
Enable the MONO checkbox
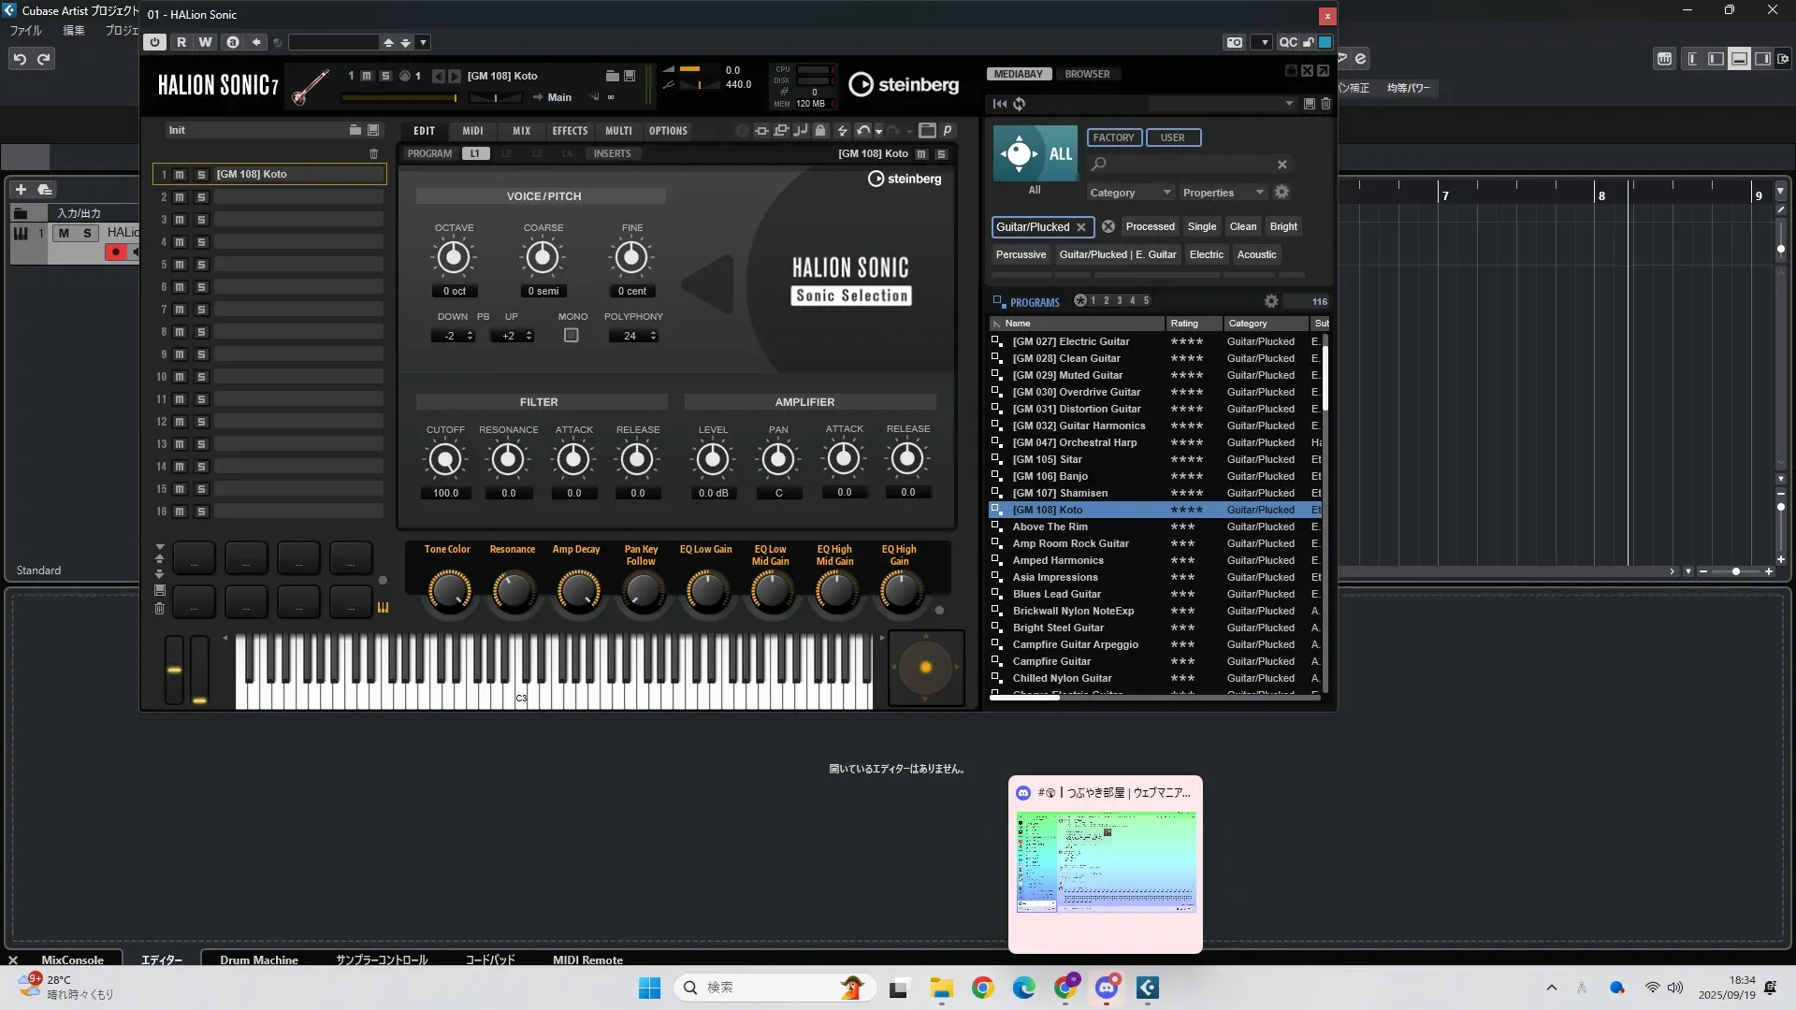click(572, 336)
